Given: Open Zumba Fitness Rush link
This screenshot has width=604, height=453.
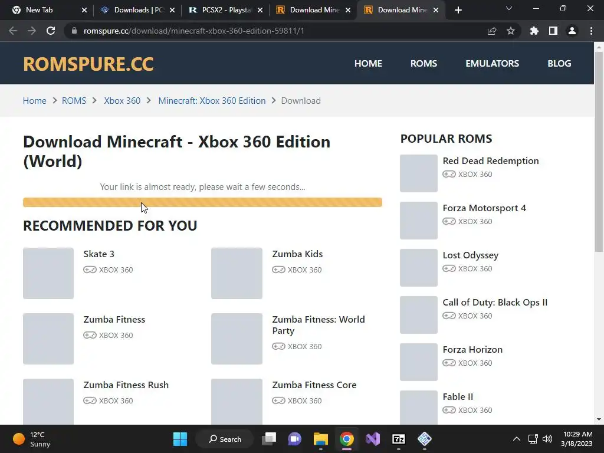Looking at the screenshot, I should click(126, 385).
